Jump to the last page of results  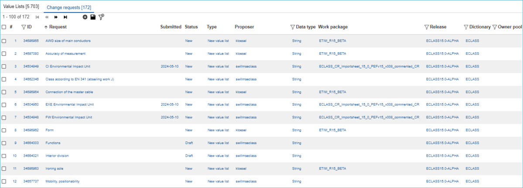coord(65,17)
